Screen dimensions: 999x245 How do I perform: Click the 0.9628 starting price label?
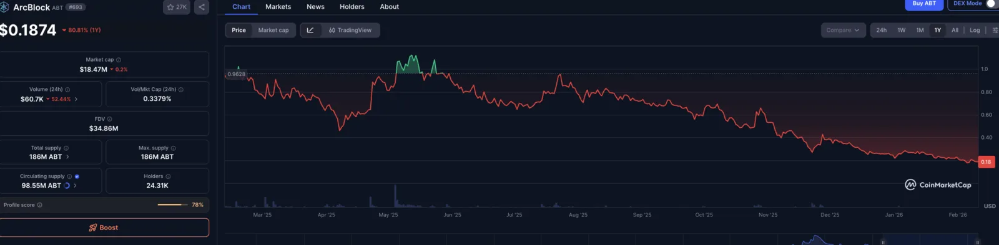[x=236, y=74]
